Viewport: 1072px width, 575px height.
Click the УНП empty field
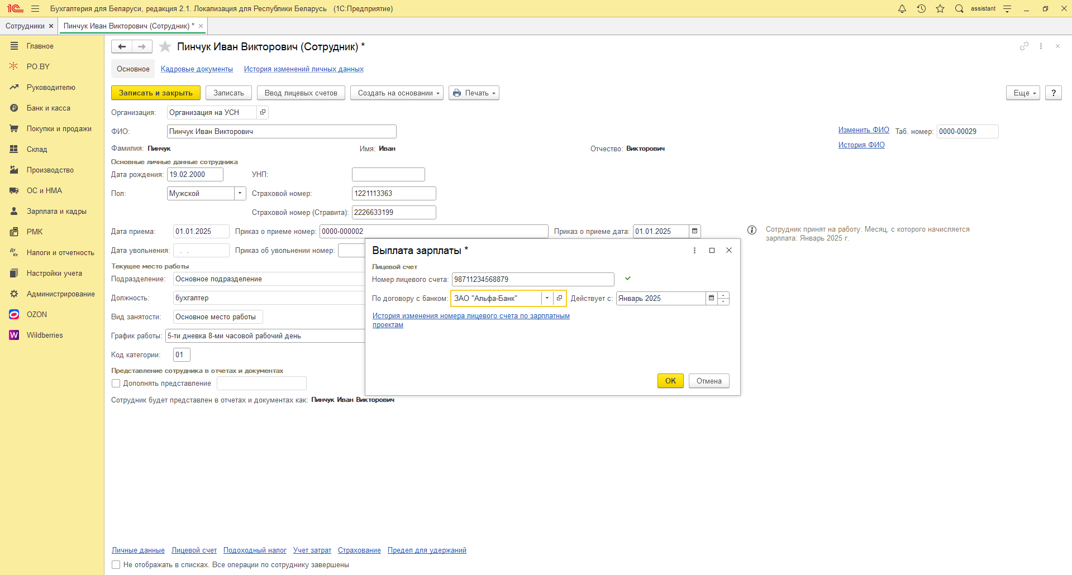[388, 174]
